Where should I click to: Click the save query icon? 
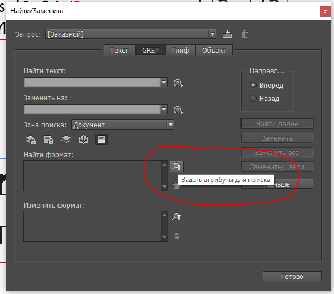pos(227,34)
